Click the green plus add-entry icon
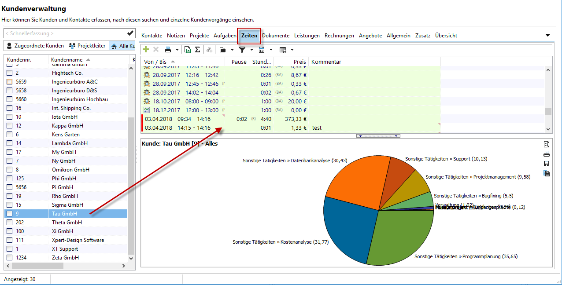Viewport: 562px width, 285px height. [x=146, y=50]
